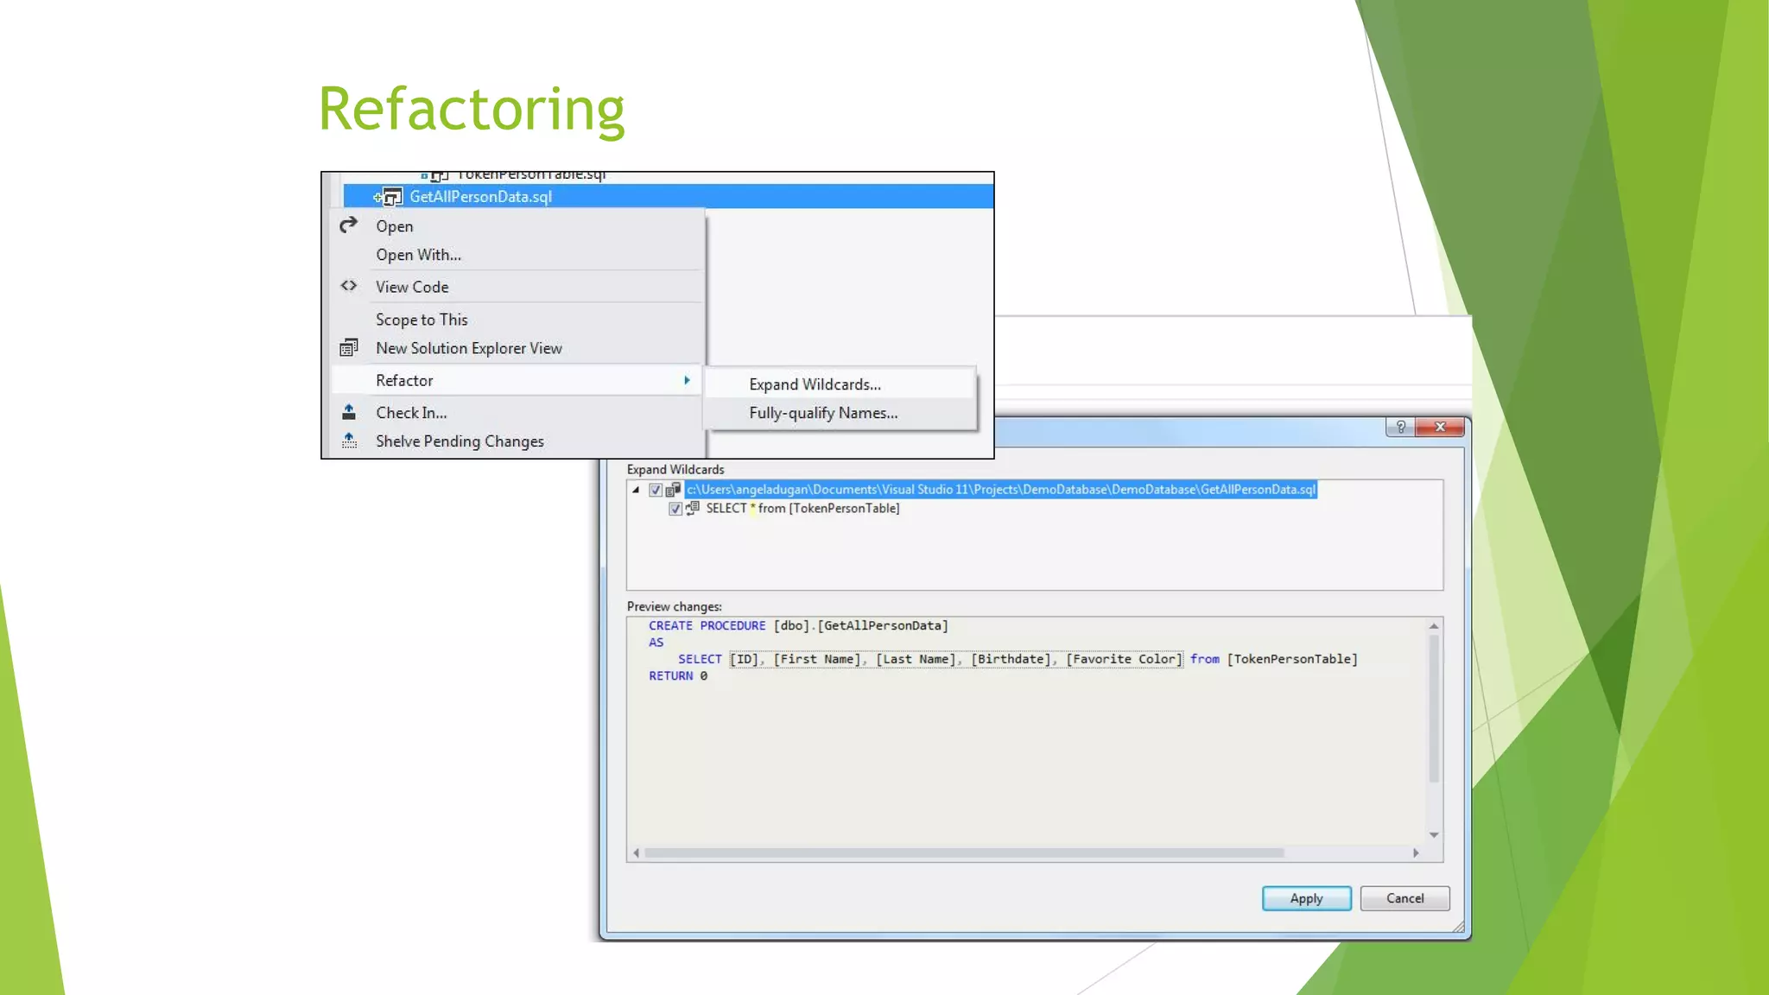The height and width of the screenshot is (995, 1769).
Task: Choose Fully-qualify Names... from submenu
Action: pos(840,413)
